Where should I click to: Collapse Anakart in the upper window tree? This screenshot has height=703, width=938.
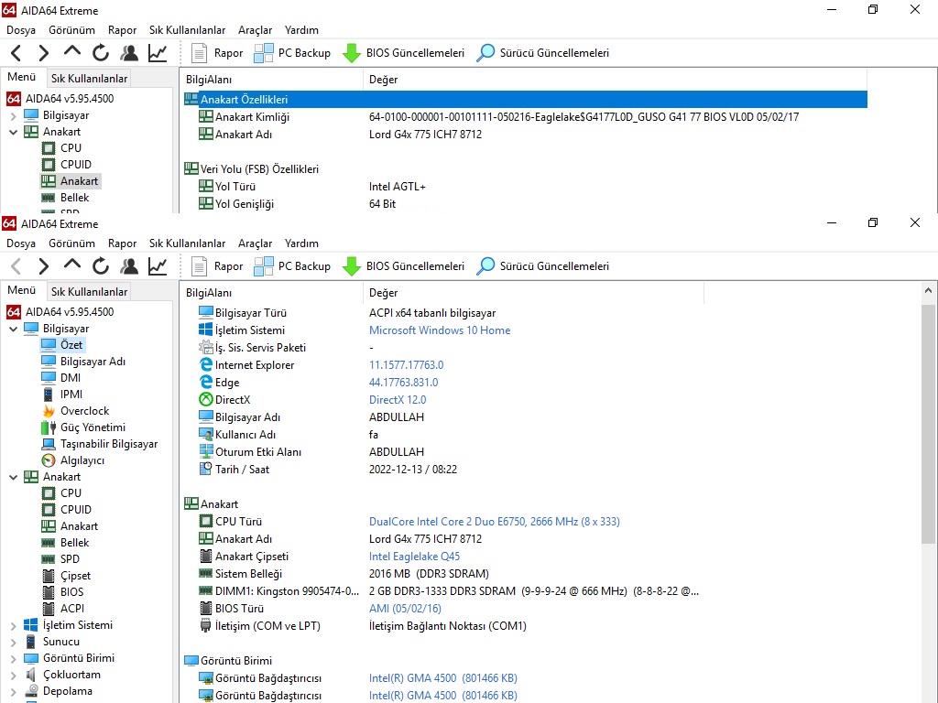pyautogui.click(x=13, y=132)
